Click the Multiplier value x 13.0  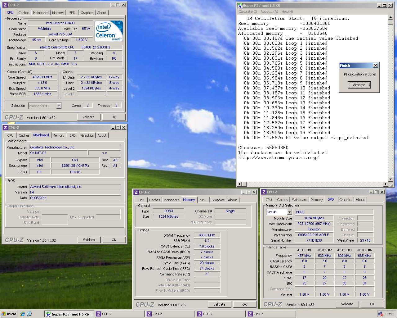(42, 83)
